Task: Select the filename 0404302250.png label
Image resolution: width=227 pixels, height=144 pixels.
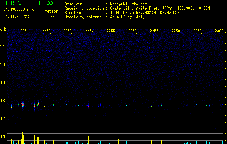Action: (x=18, y=9)
